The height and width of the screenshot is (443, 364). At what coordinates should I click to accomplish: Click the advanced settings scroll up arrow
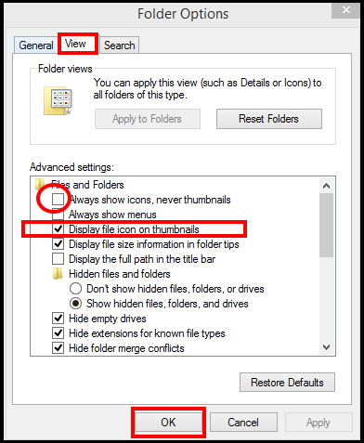pyautogui.click(x=326, y=186)
